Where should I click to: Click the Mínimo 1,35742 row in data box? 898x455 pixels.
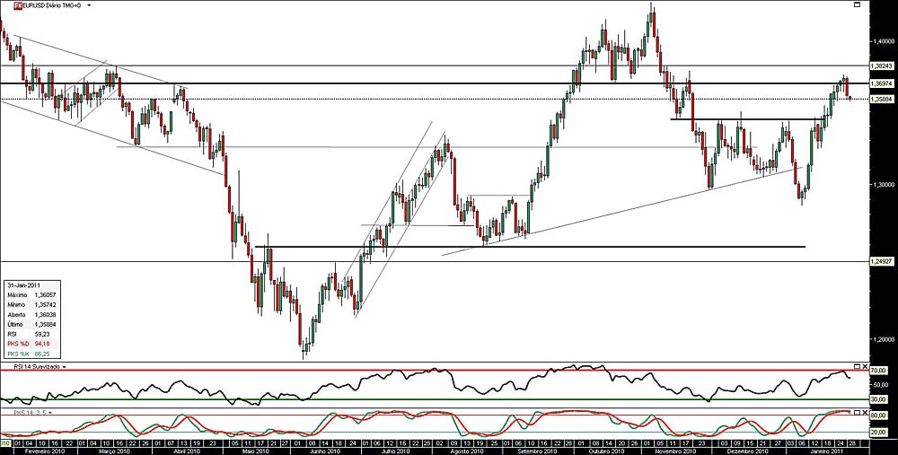[31, 304]
